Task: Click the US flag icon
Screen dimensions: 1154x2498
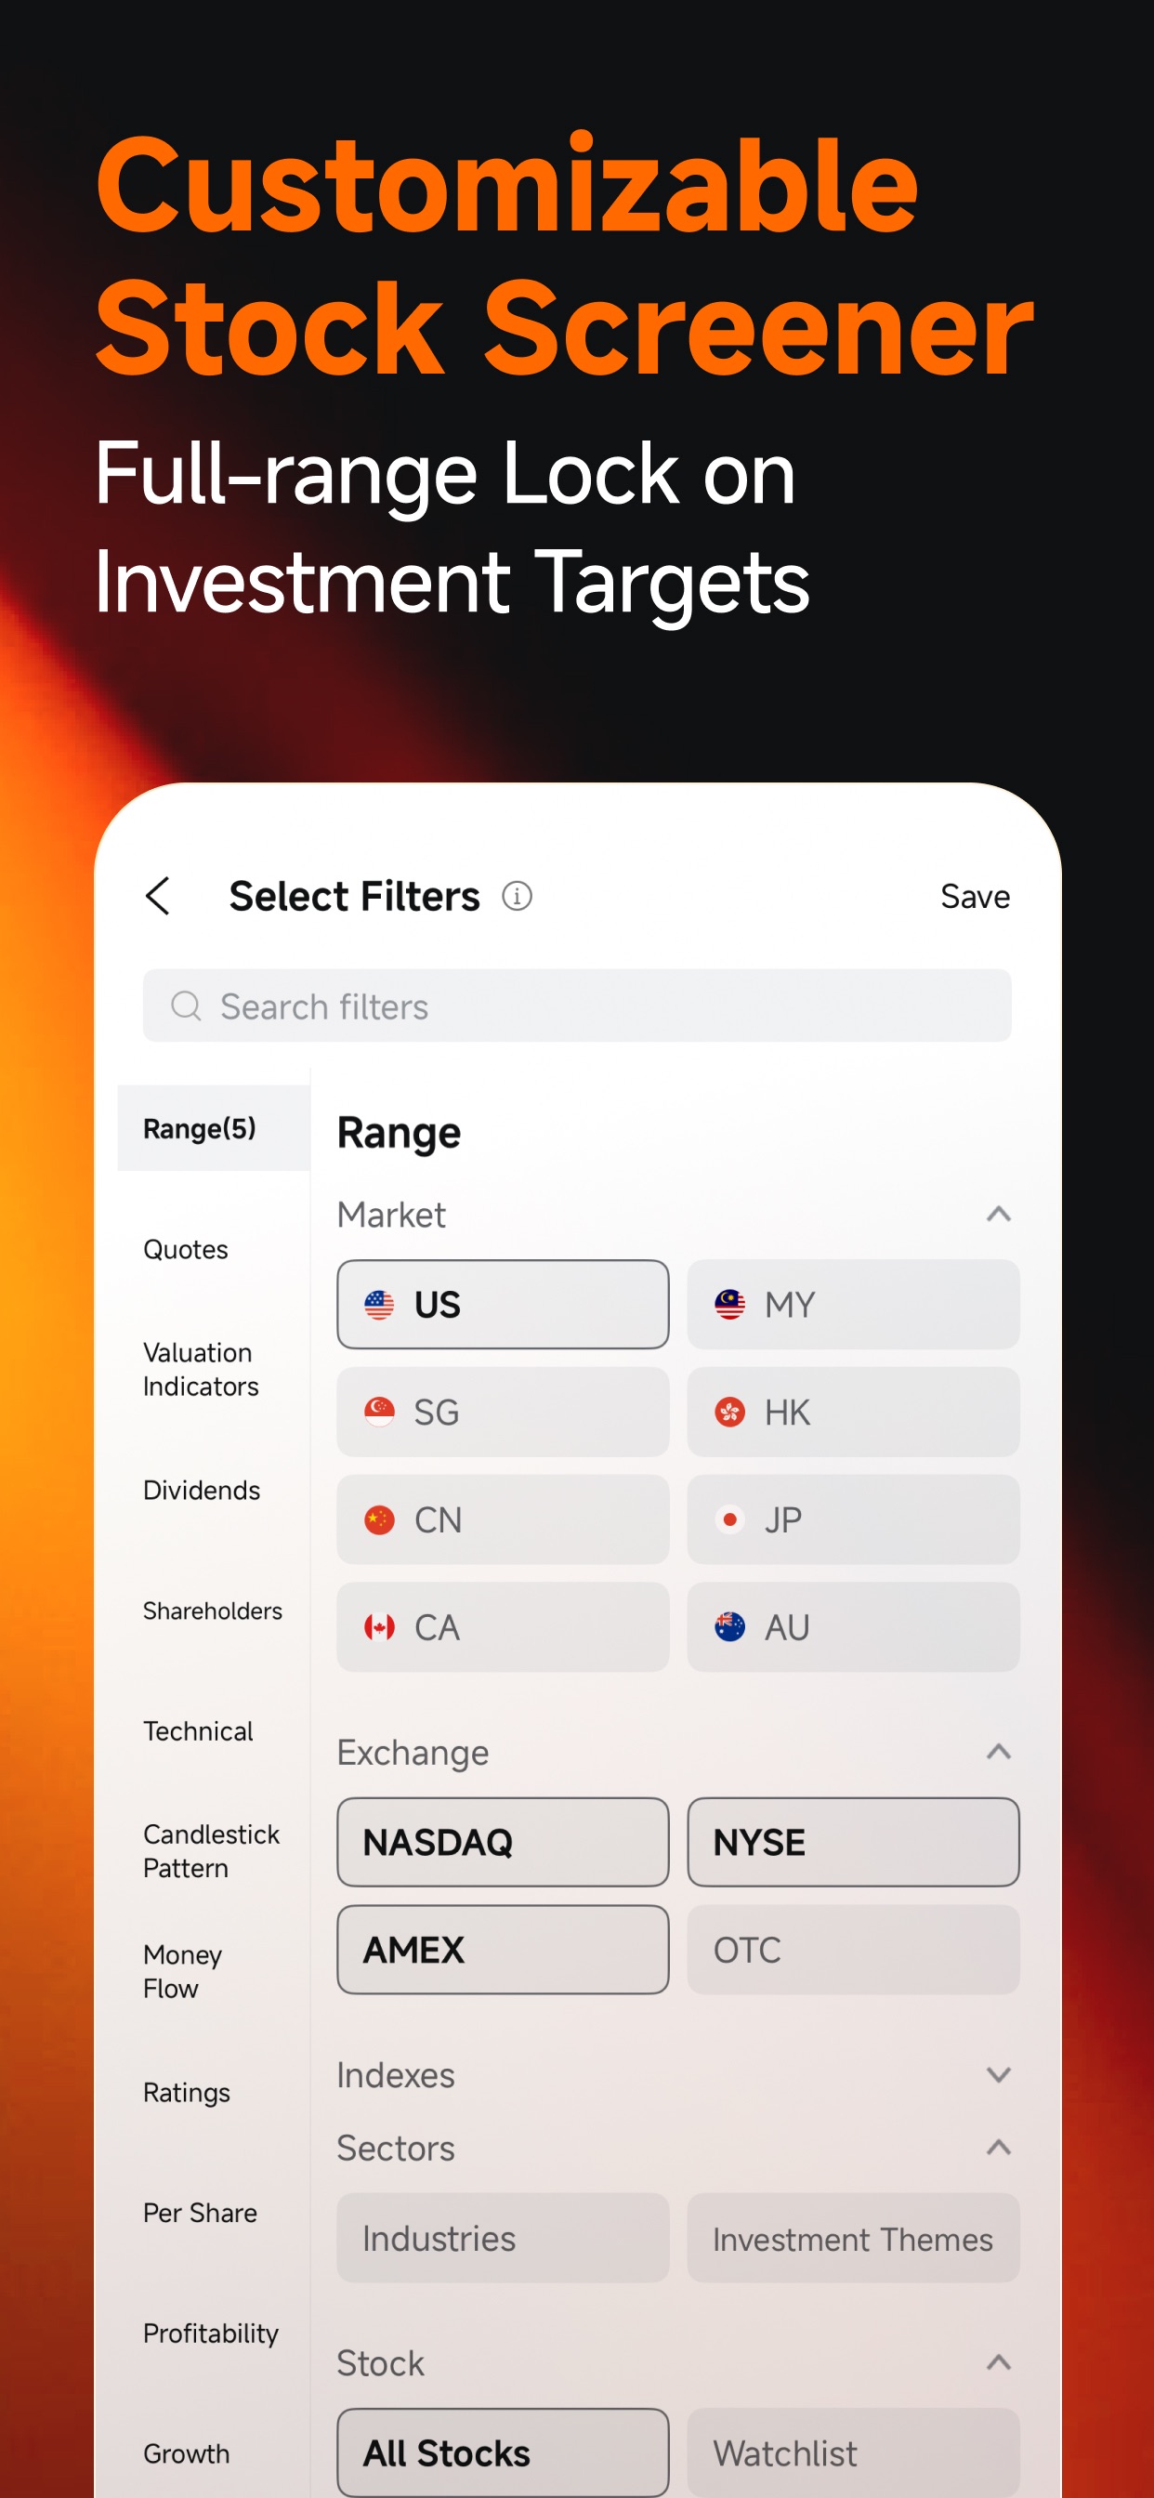Action: point(379,1304)
